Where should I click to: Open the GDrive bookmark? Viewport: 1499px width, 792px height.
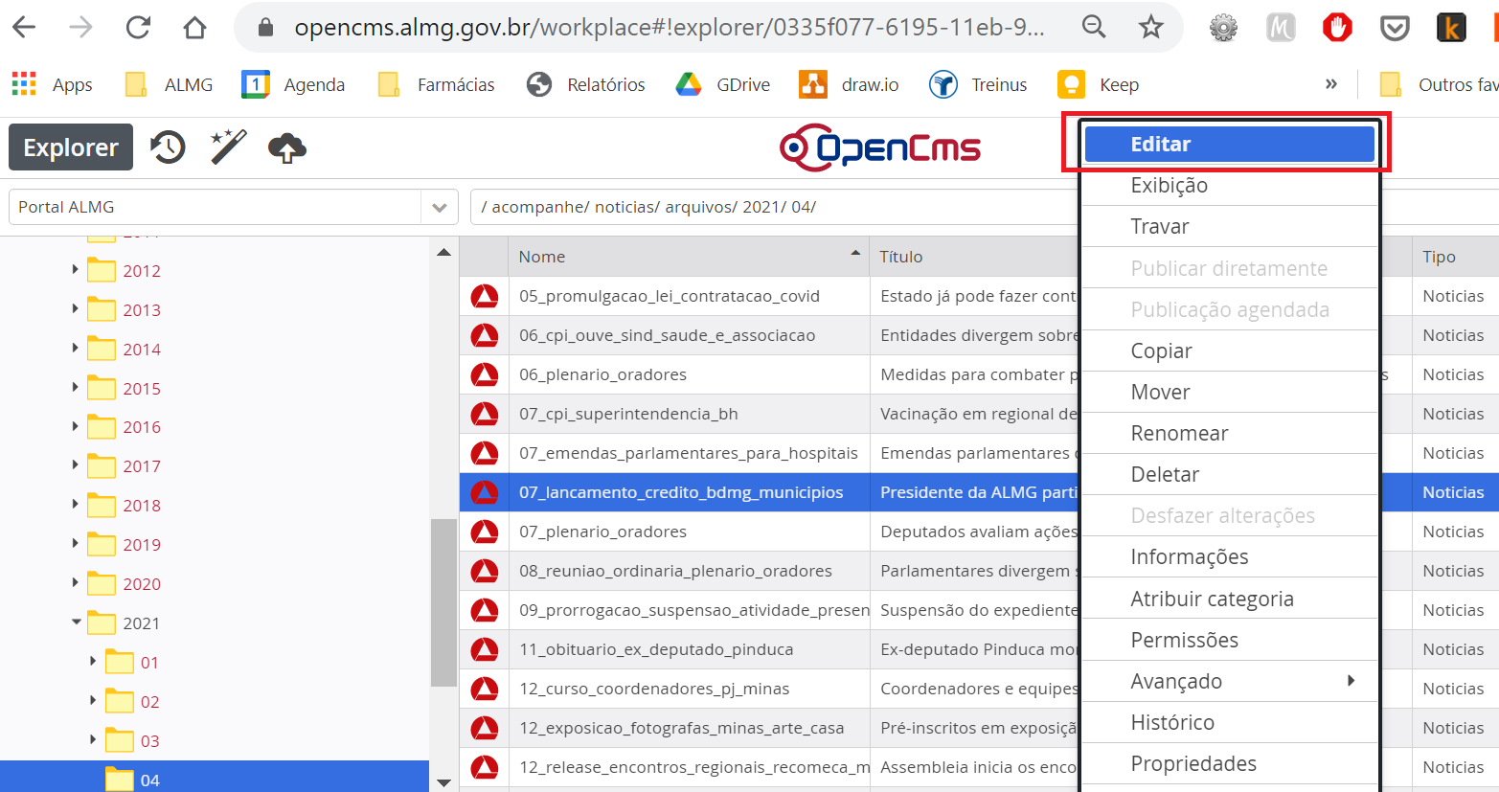tap(723, 85)
